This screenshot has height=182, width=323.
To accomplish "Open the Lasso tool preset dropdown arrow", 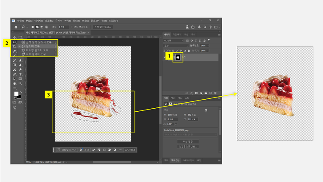I will pyautogui.click(x=27, y=27).
